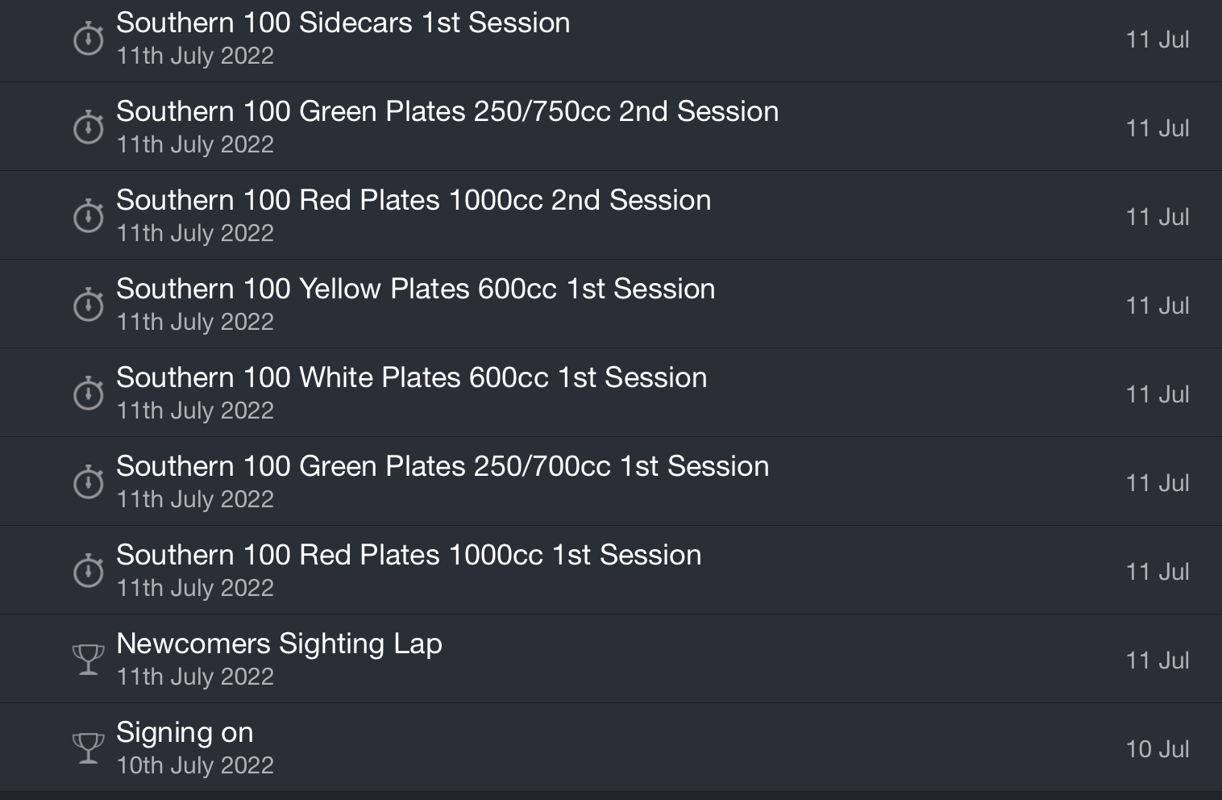
Task: Click the 10 Jul date label
Action: pyautogui.click(x=1158, y=749)
